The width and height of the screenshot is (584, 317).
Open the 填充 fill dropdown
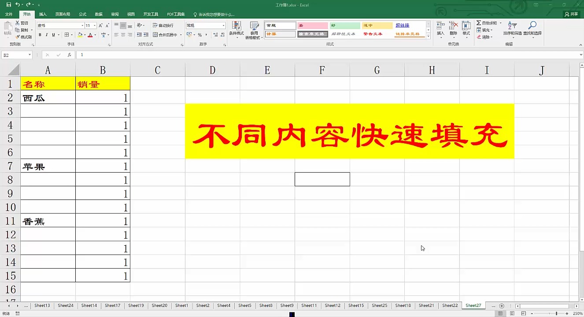pos(485,30)
